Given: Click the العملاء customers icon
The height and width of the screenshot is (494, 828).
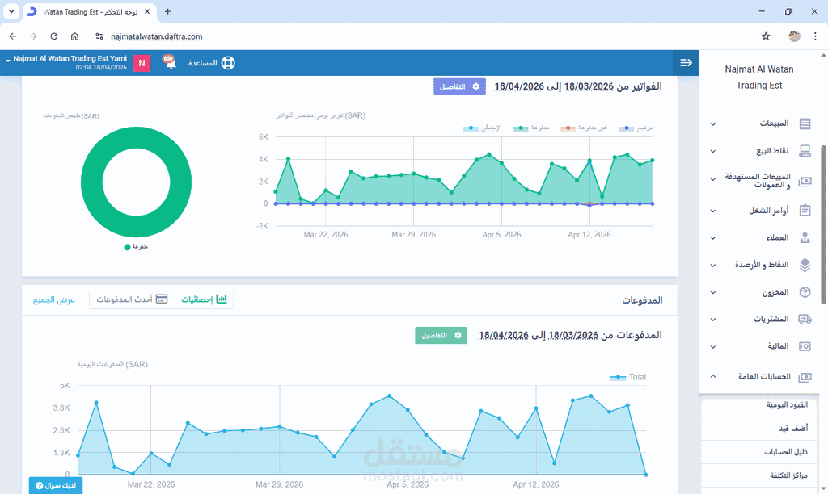Looking at the screenshot, I should click(805, 238).
